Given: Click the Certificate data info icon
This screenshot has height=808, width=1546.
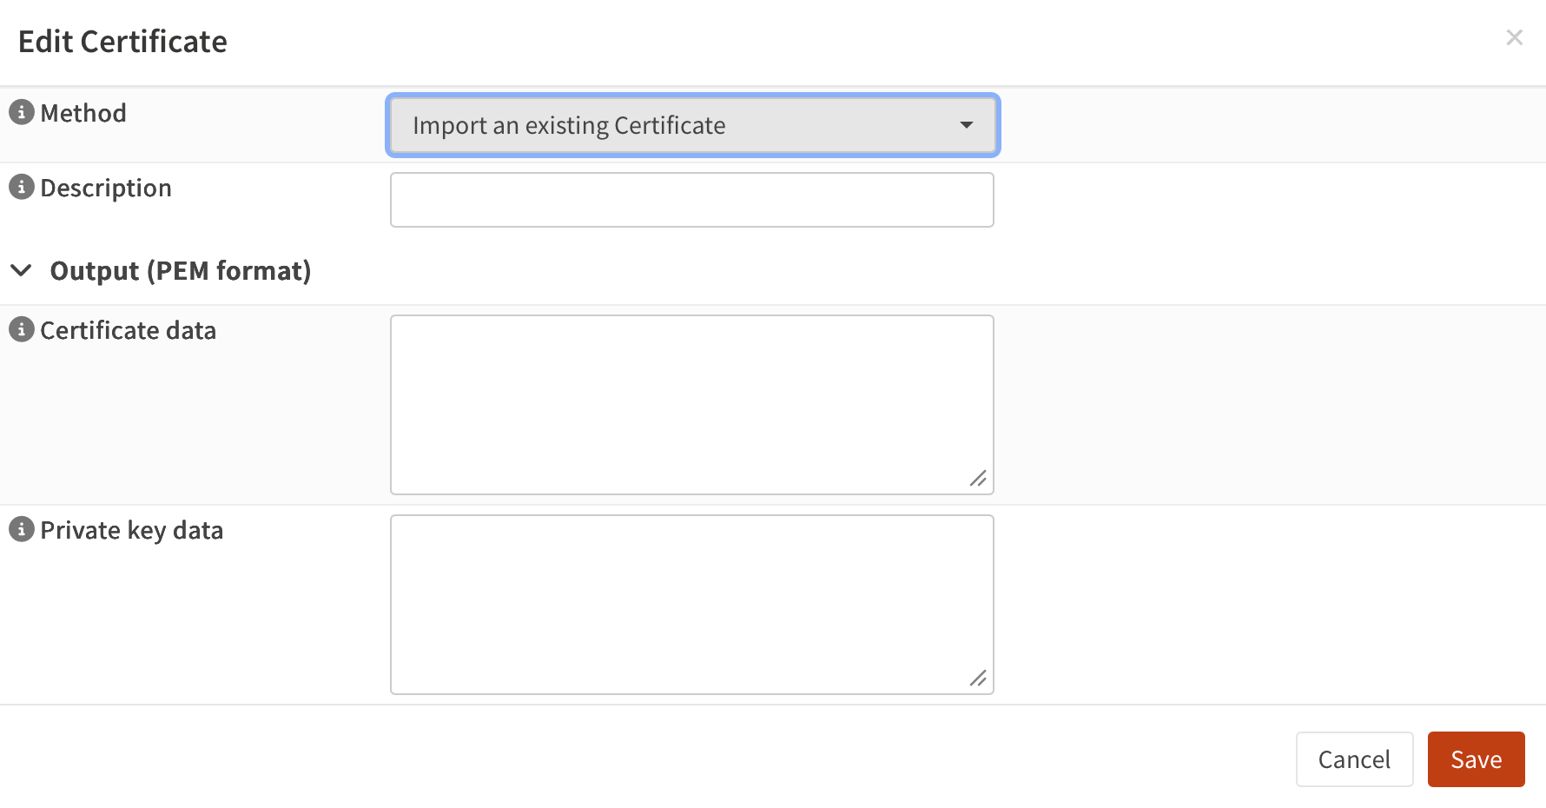Looking at the screenshot, I should [x=21, y=329].
